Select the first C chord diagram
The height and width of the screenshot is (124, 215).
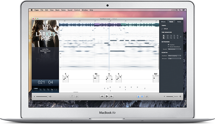(66, 78)
